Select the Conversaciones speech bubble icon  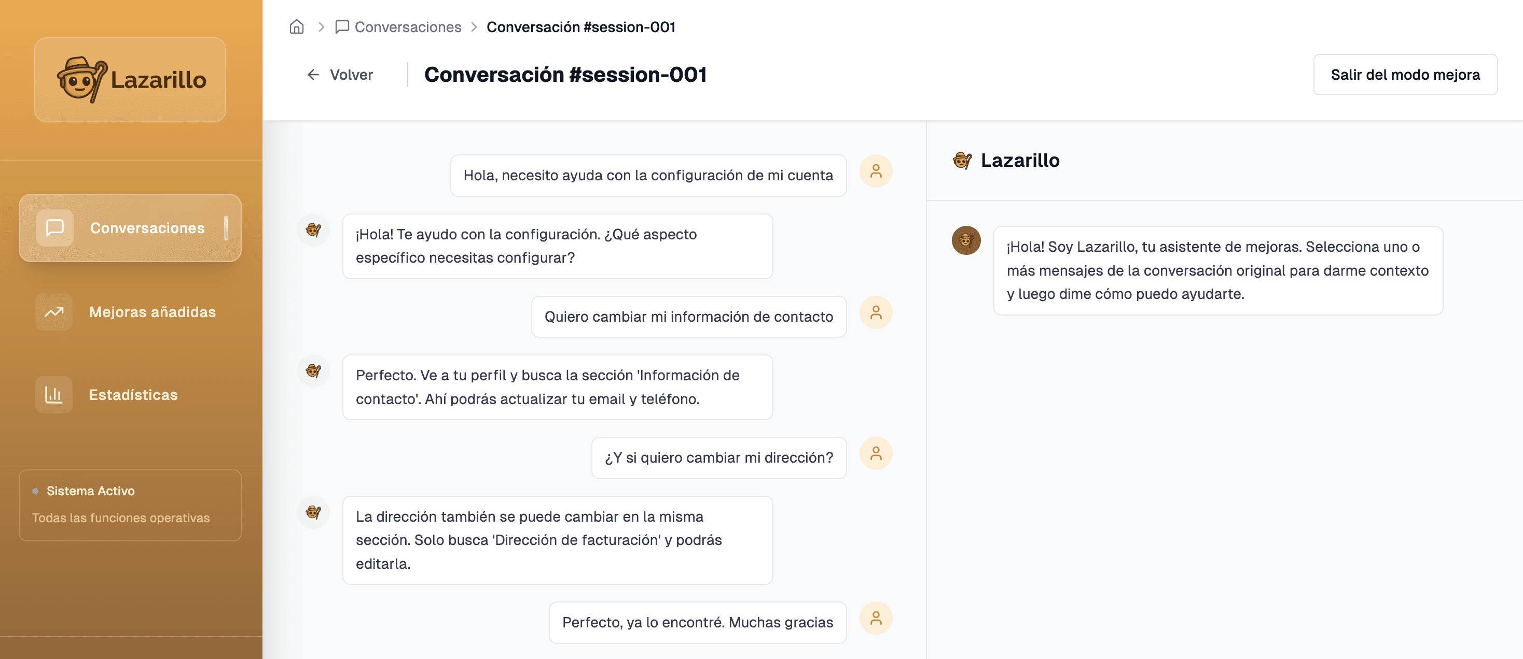click(55, 228)
